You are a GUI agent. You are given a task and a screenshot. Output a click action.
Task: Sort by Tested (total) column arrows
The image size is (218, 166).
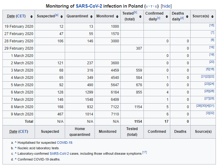140,16
